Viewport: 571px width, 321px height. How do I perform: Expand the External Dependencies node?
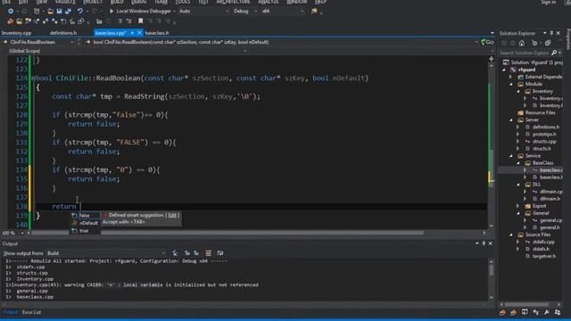coord(511,77)
